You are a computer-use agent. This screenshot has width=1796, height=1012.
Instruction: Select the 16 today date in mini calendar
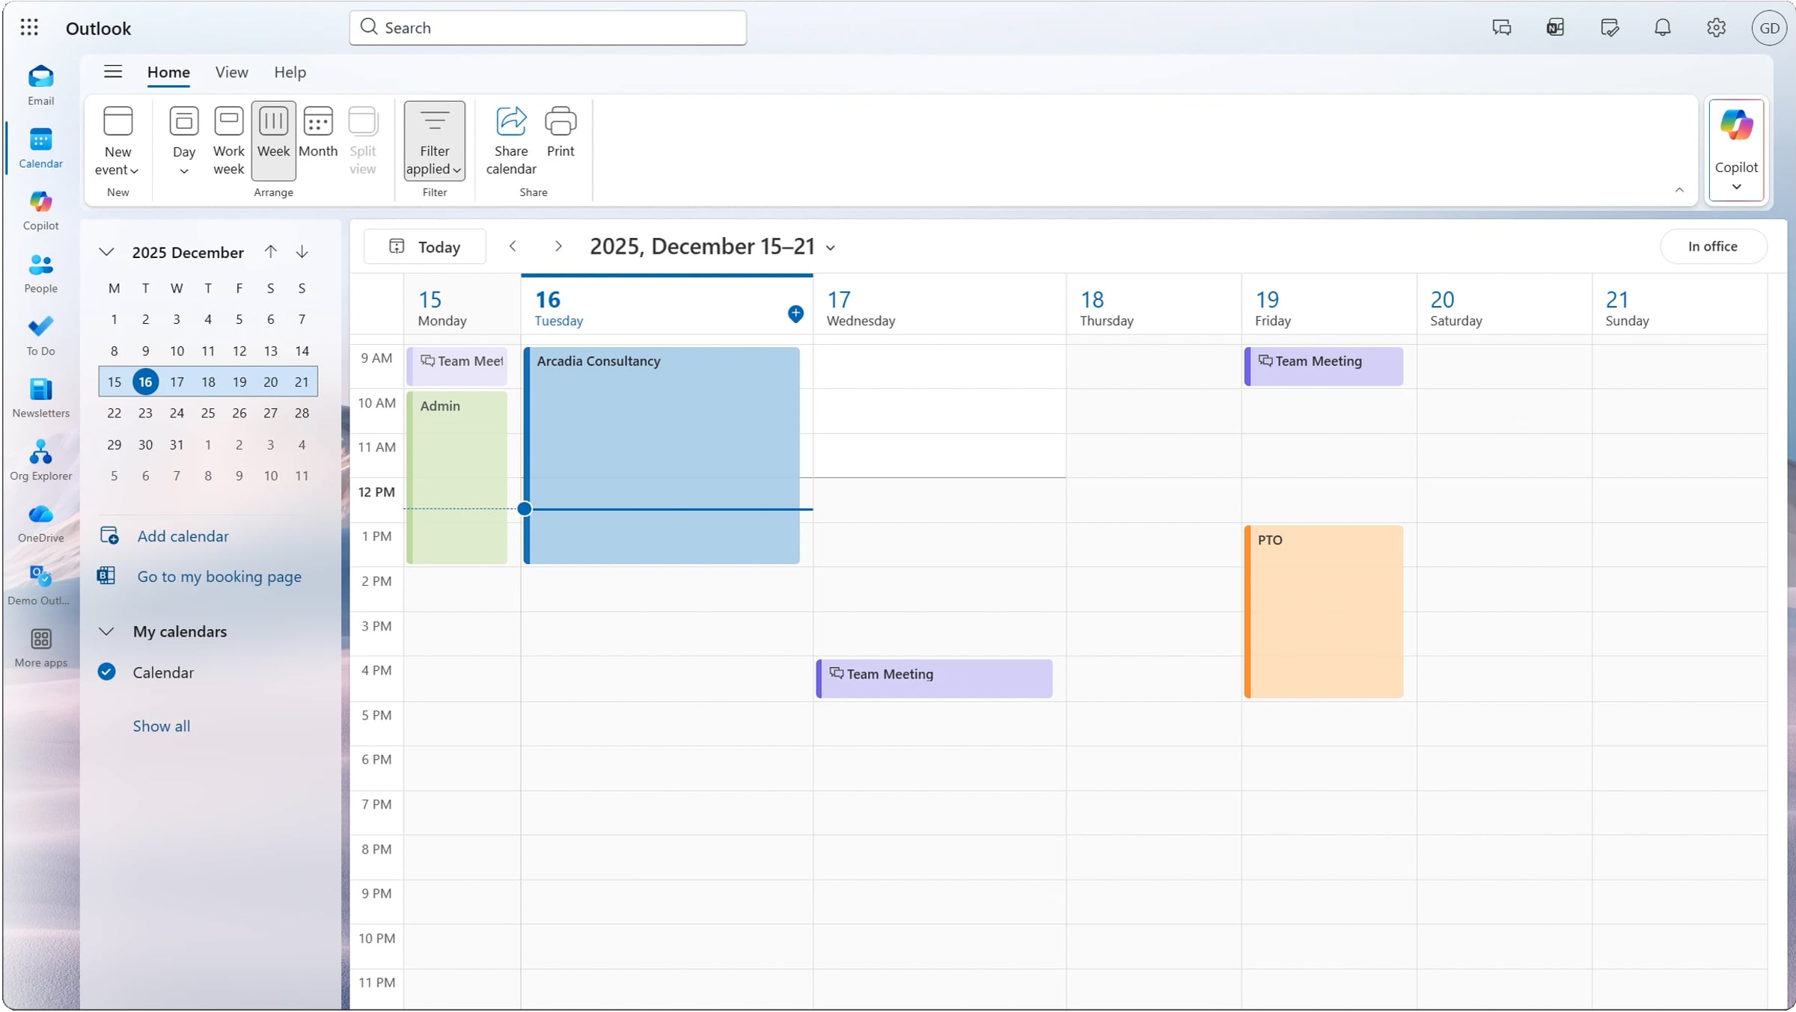click(x=145, y=381)
